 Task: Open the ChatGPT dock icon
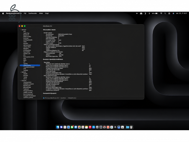115,127
